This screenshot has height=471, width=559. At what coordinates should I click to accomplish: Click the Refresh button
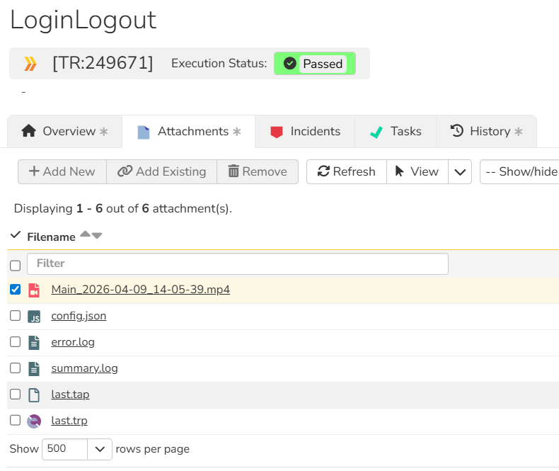(347, 171)
